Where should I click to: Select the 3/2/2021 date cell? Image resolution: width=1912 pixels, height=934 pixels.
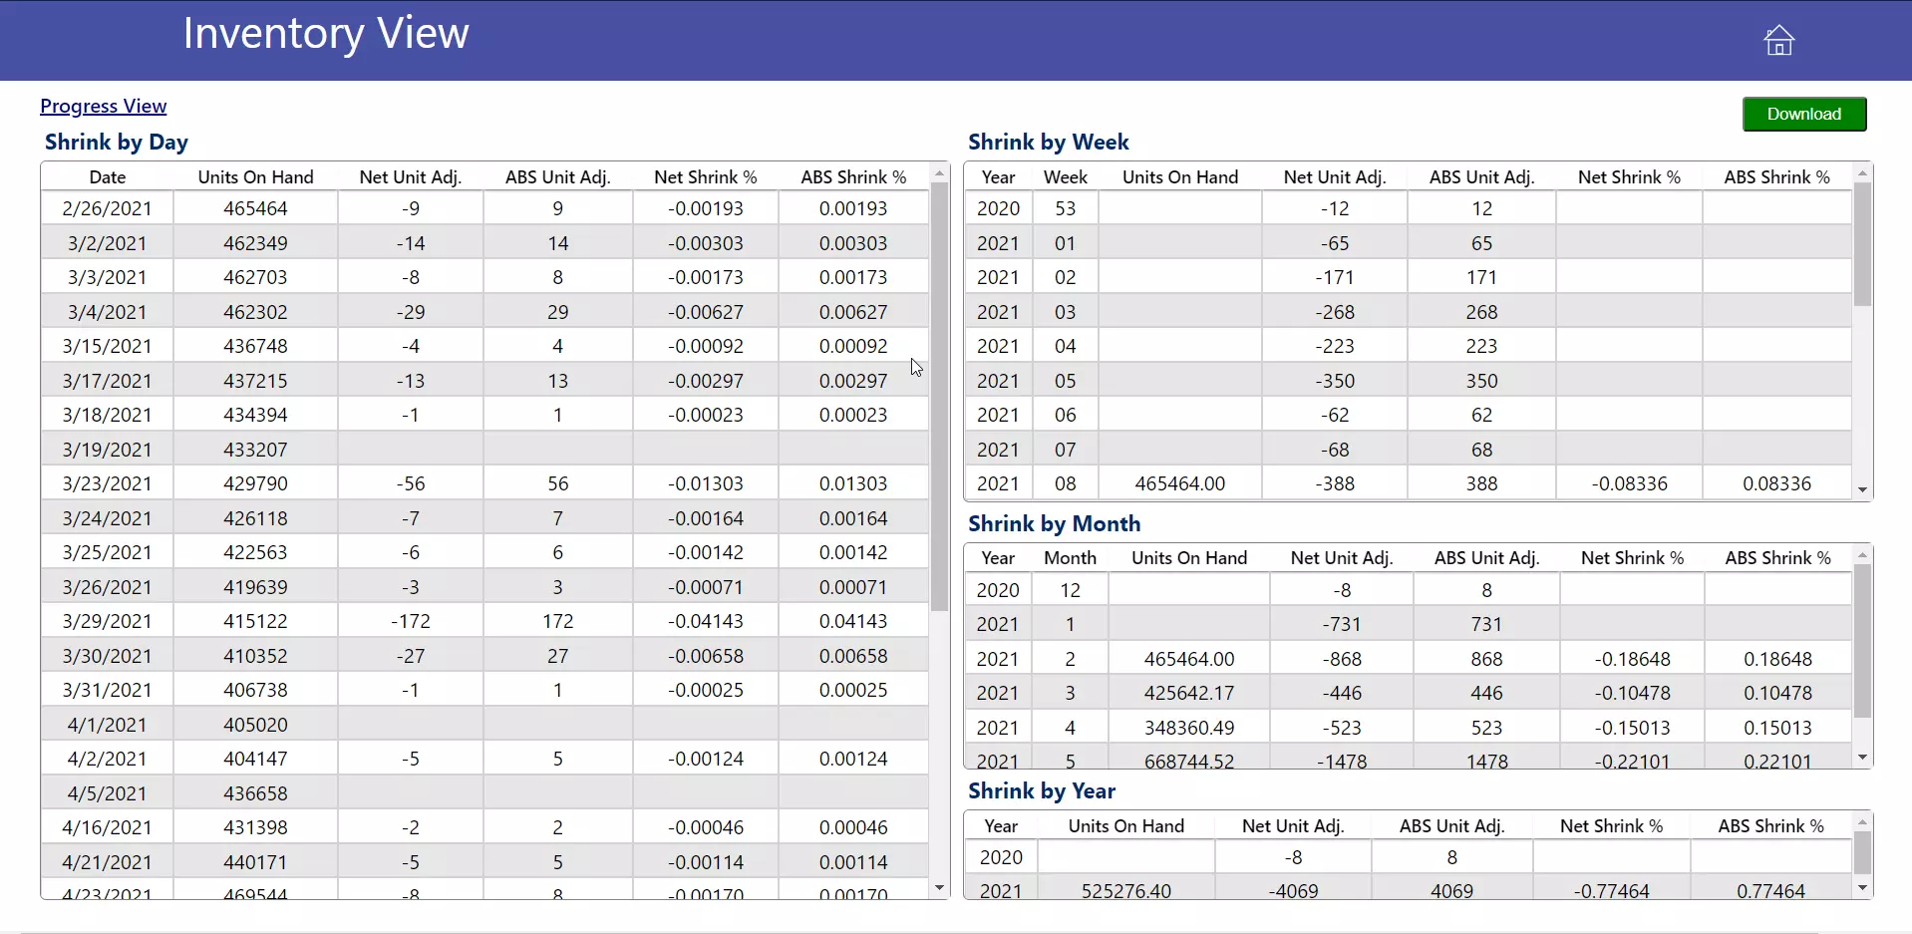point(108,243)
